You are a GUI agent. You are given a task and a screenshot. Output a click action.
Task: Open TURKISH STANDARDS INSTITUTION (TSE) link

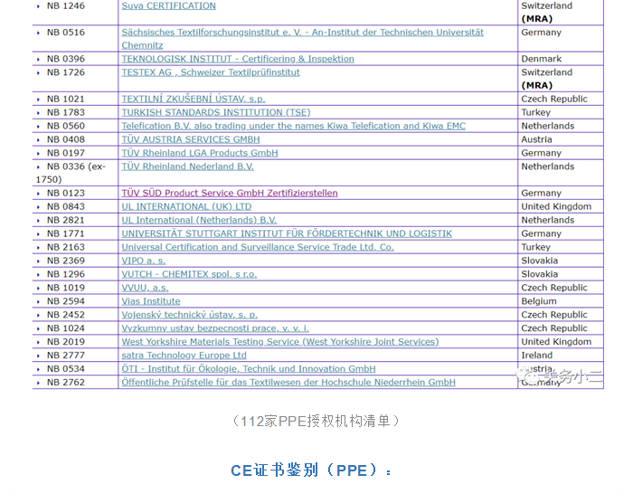216,112
